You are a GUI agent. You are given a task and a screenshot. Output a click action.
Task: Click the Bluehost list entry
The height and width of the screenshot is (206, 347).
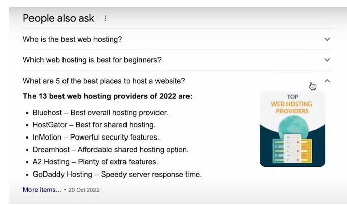pyautogui.click(x=100, y=113)
